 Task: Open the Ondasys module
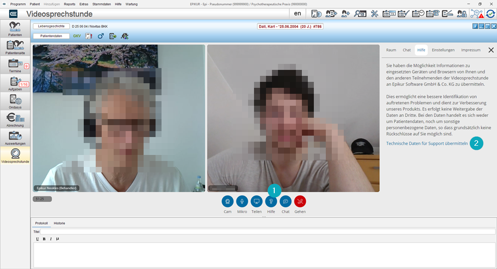pos(15,101)
